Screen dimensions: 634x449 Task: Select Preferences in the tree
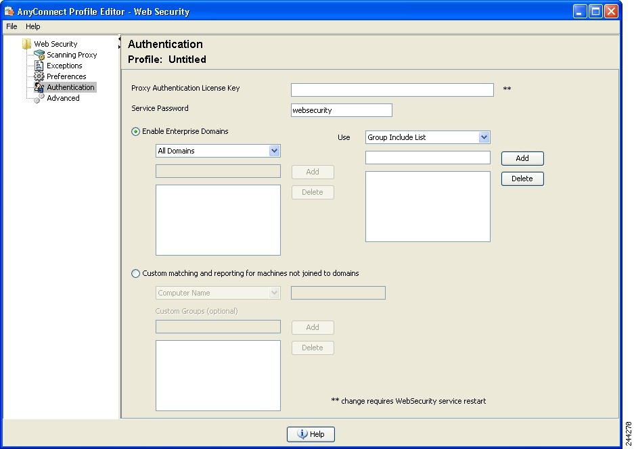[66, 76]
